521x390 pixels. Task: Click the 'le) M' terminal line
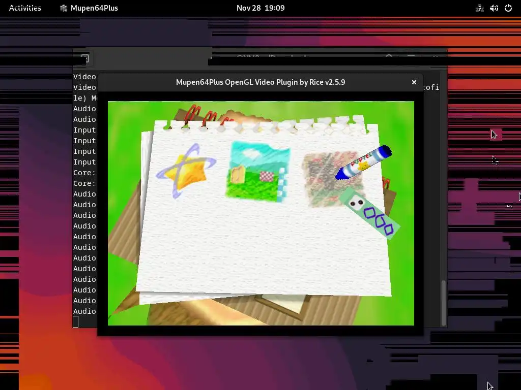point(85,98)
